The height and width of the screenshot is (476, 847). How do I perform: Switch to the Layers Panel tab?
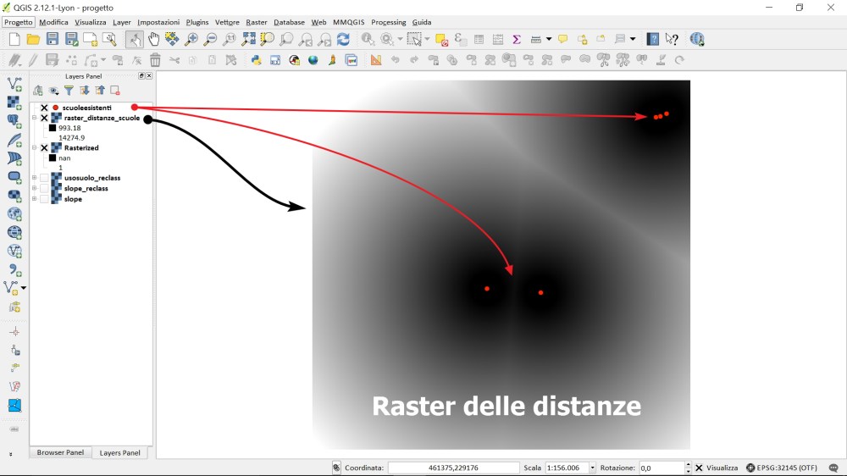pos(120,453)
